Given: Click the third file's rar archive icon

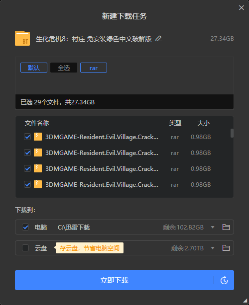Looking at the screenshot, I should [38, 168].
